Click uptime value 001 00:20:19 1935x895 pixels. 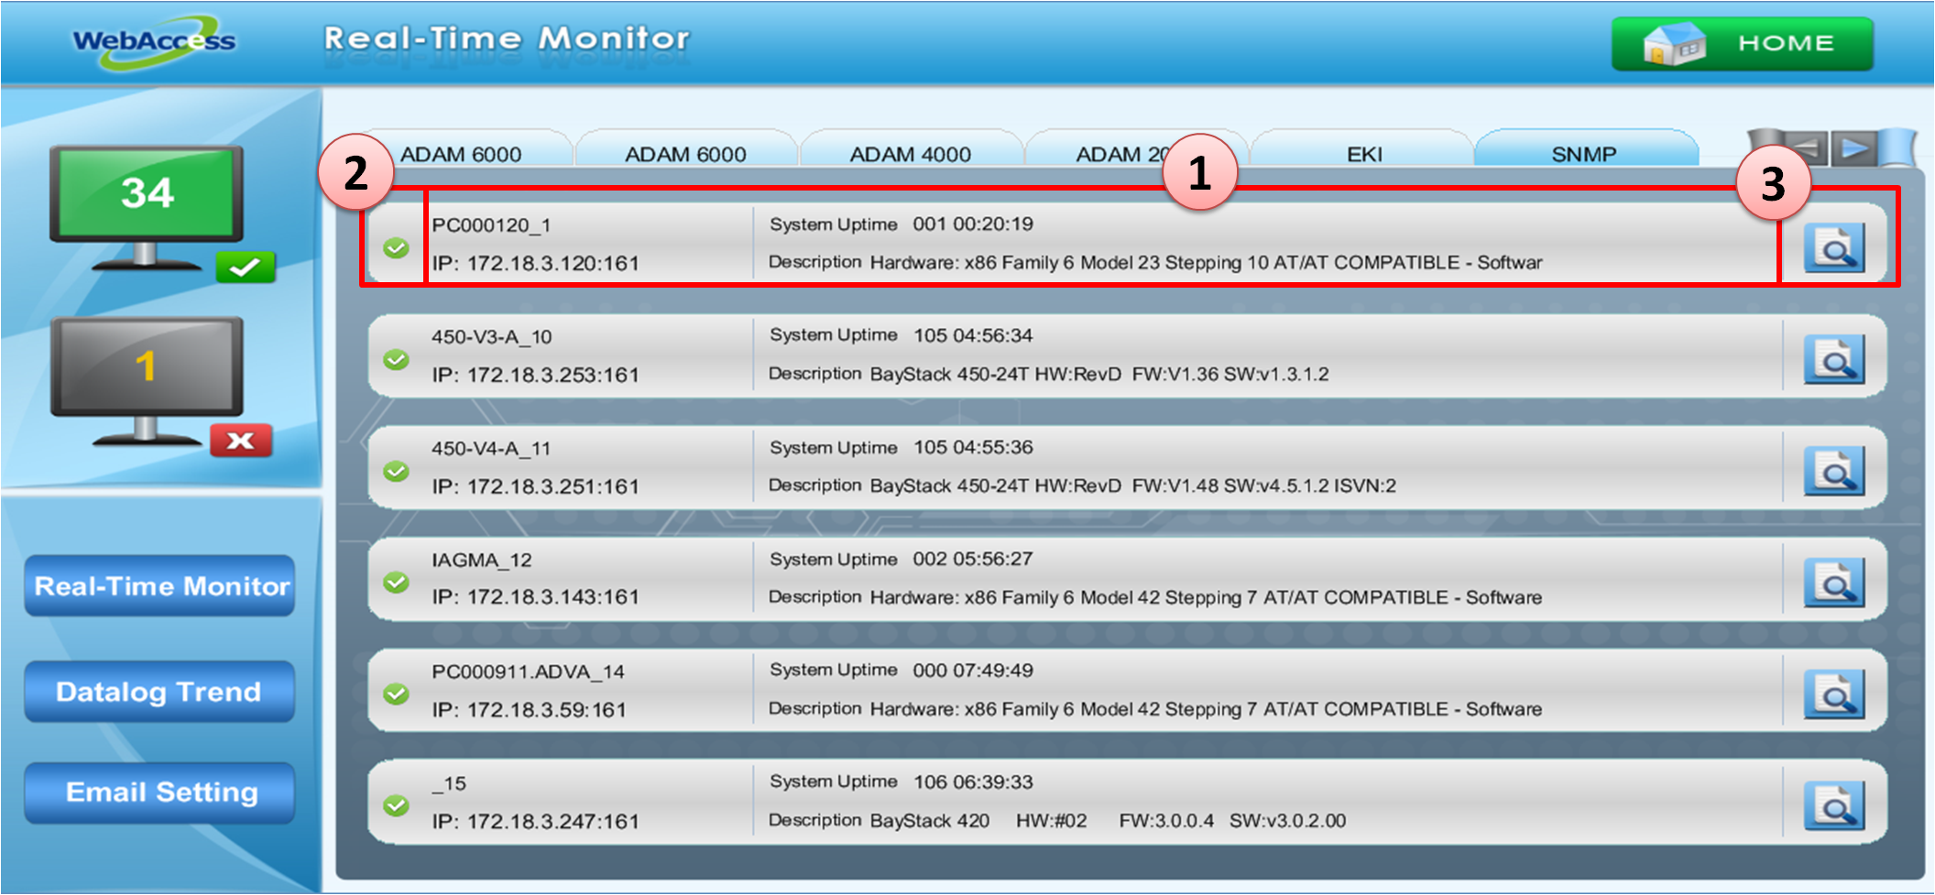click(x=973, y=224)
